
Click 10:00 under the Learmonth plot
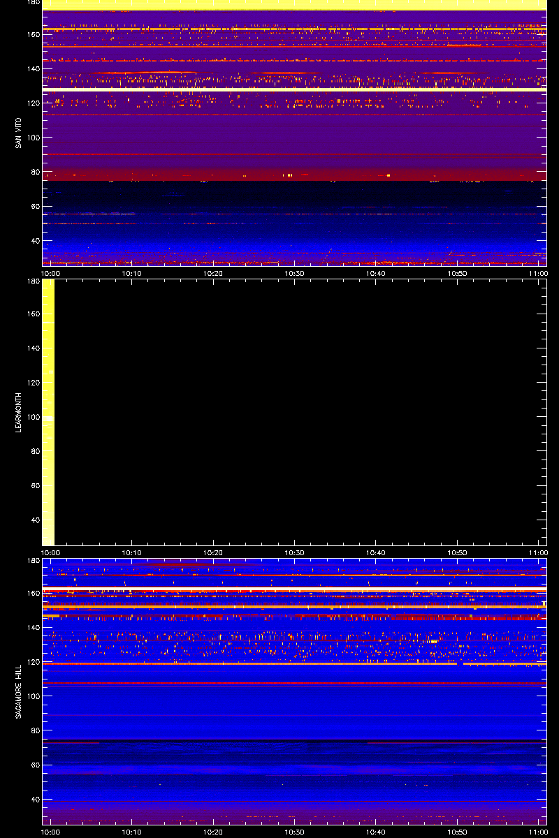point(51,553)
